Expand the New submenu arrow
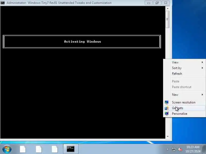This screenshot has width=206, height=154. tap(202, 95)
